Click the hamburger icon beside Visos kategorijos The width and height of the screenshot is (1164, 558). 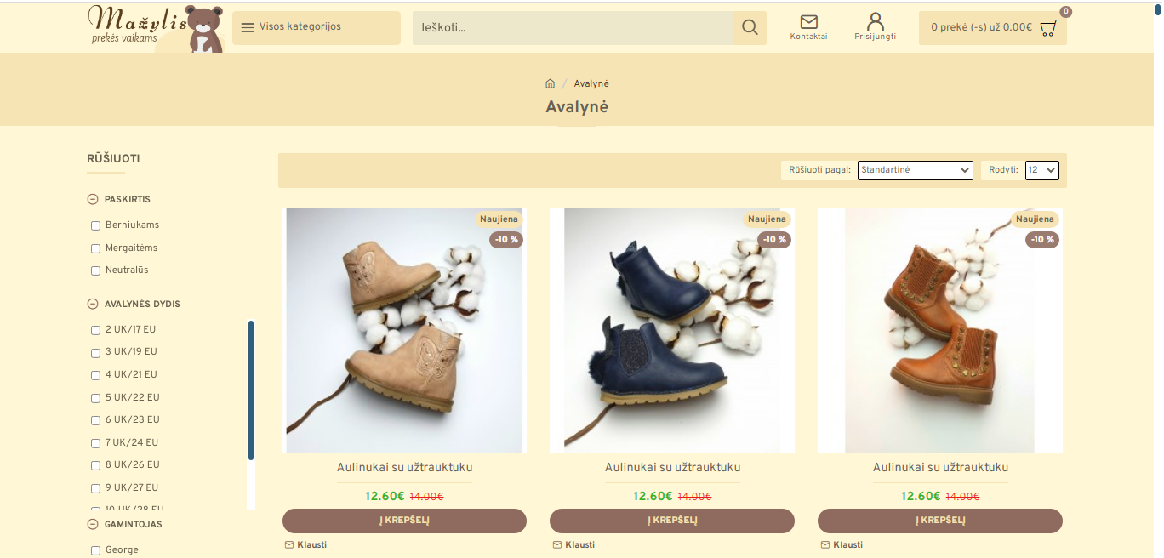(x=248, y=27)
